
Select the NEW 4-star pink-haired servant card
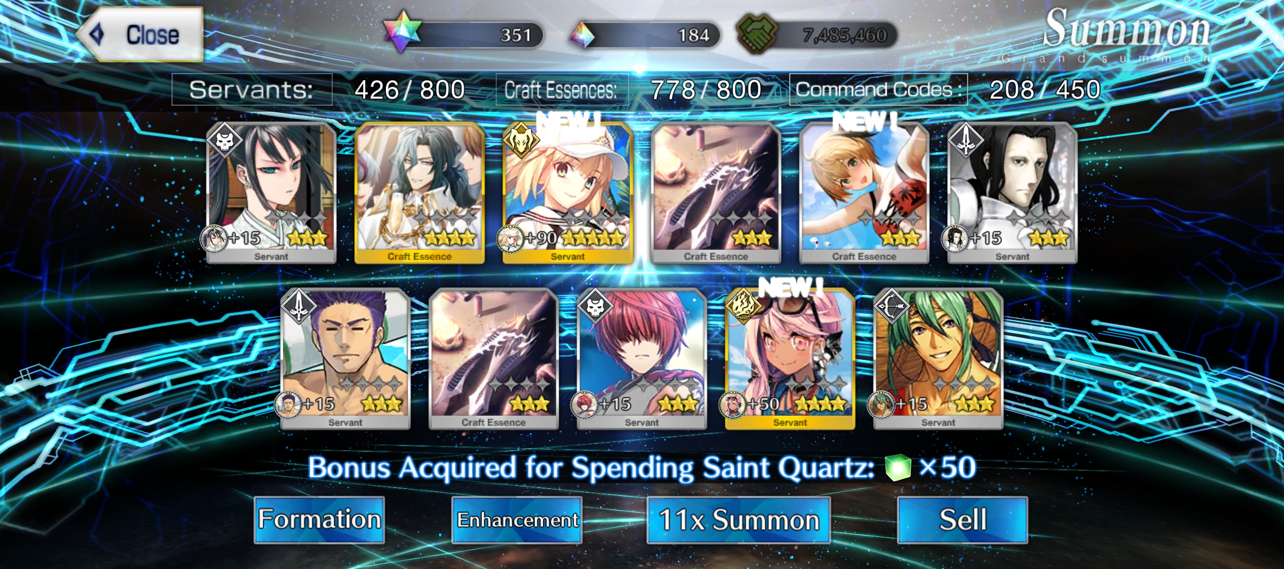[x=790, y=359]
